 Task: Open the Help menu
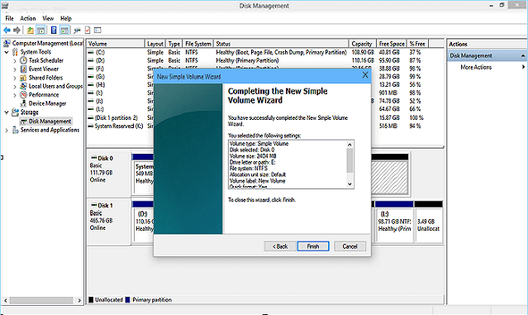pos(66,18)
